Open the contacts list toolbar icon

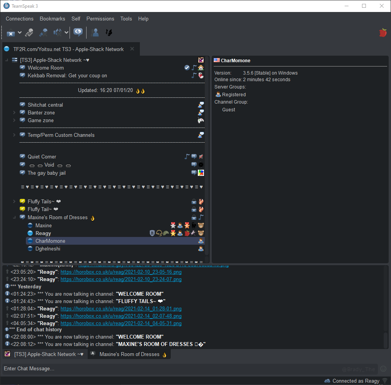pyautogui.click(x=95, y=33)
